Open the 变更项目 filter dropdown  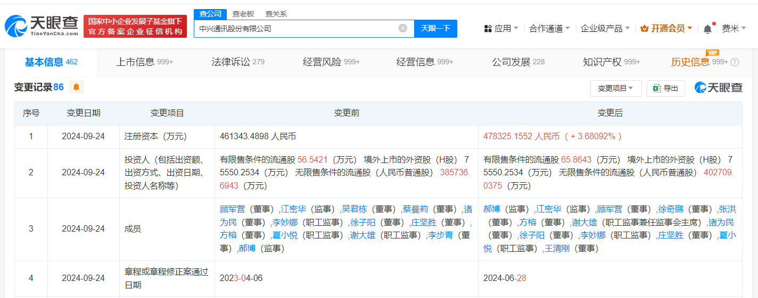pyautogui.click(x=616, y=88)
